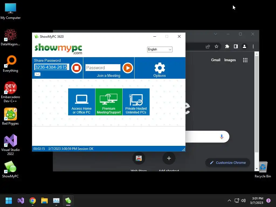Open network tray icon
Image resolution: width=276 pixels, height=207 pixels.
pos(237,201)
